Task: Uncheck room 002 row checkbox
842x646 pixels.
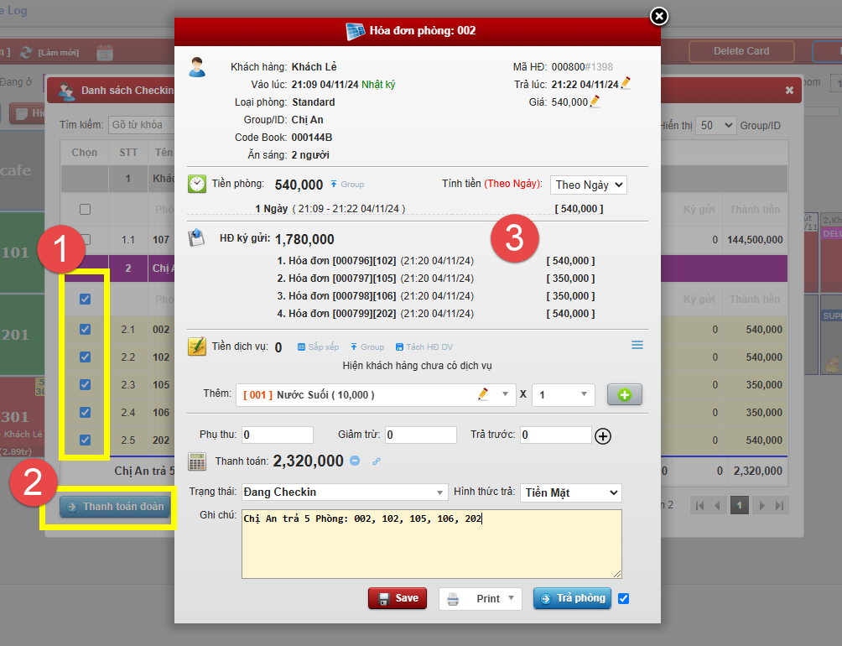Action: point(85,329)
